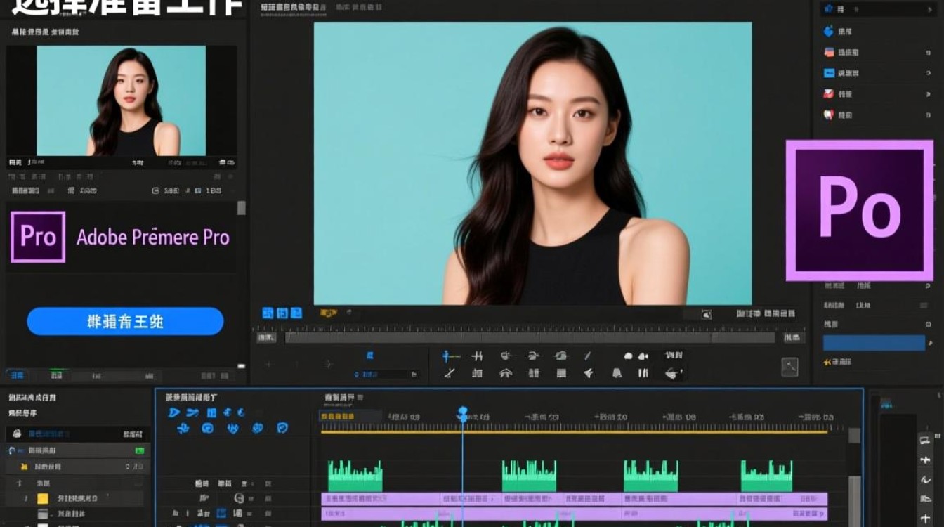Click the blue rounded button in left panel
The width and height of the screenshot is (944, 527).
point(125,322)
